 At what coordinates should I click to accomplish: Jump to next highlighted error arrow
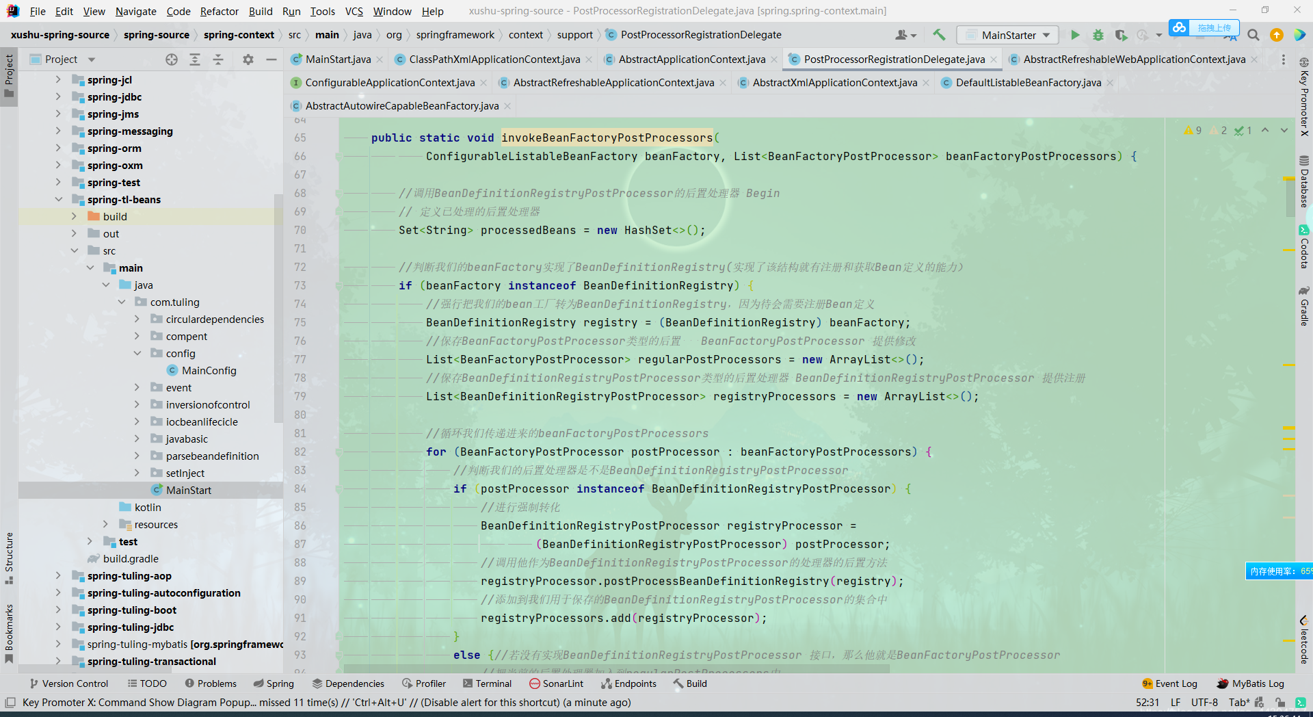coord(1284,130)
